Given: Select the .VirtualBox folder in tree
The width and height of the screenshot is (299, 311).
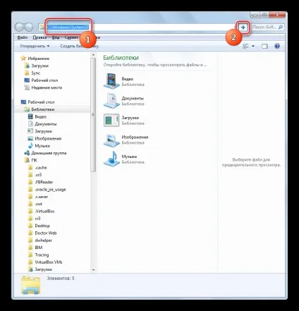Looking at the screenshot, I should [44, 212].
